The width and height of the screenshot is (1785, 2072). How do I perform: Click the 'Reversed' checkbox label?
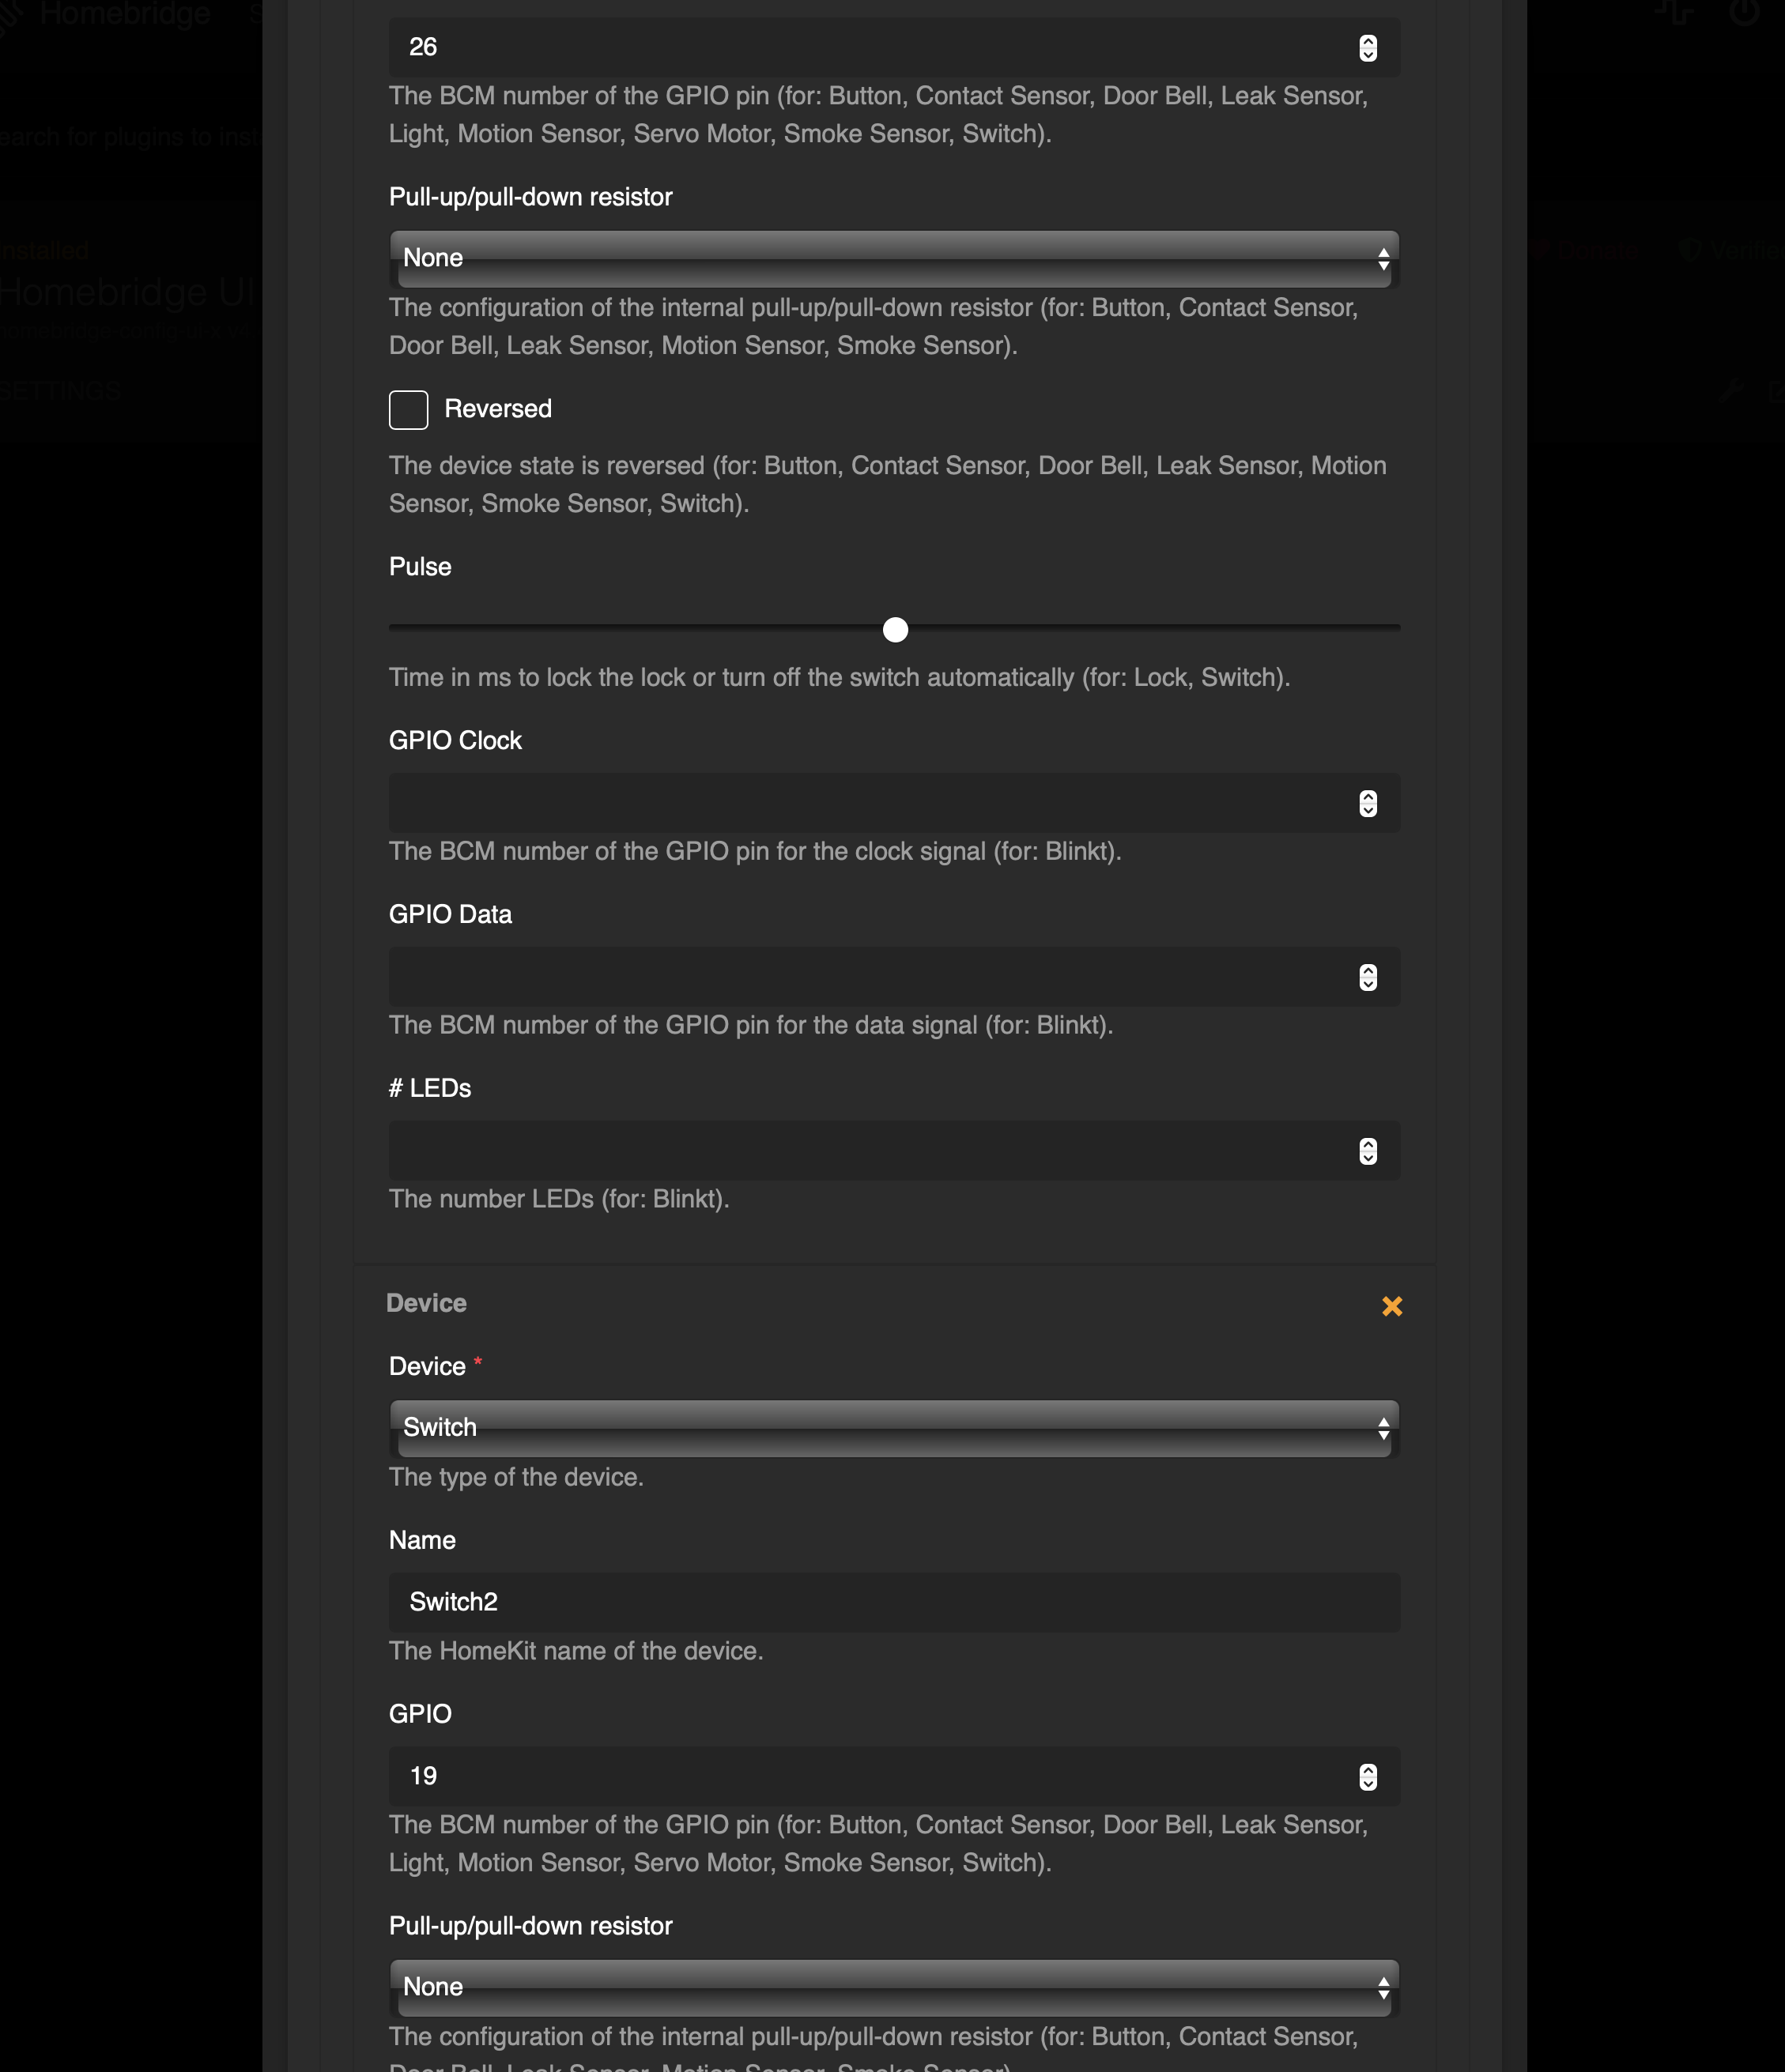pos(498,409)
